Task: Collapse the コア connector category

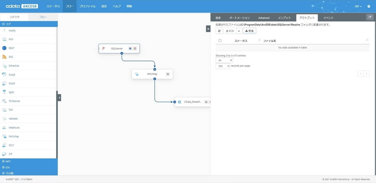Action: pos(29,24)
